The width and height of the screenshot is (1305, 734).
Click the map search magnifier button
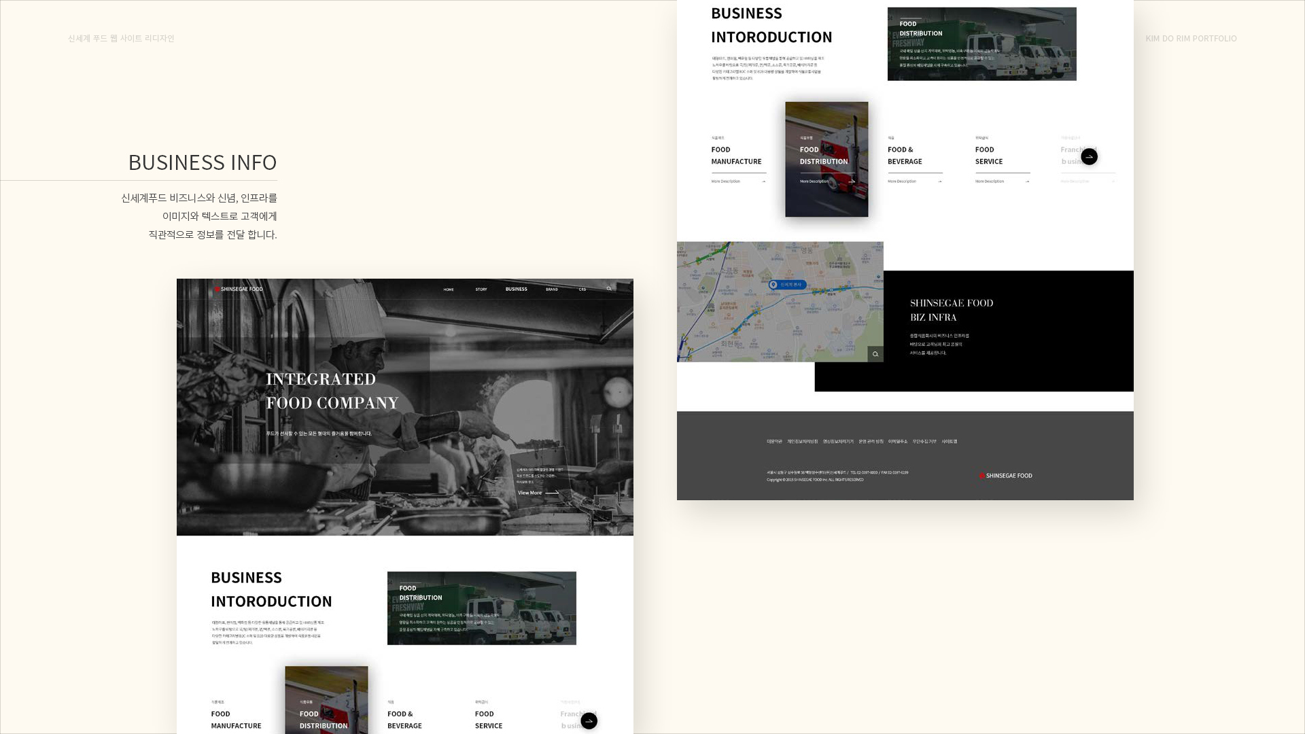pos(875,354)
